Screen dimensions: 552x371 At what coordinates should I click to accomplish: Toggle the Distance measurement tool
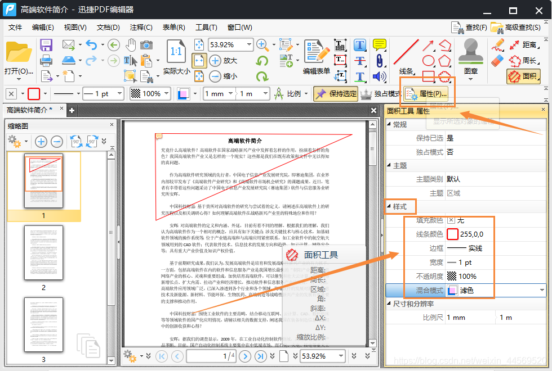click(x=524, y=45)
